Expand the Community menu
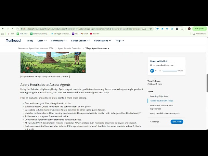The height and width of the screenshot is (156, 208). (58, 41)
